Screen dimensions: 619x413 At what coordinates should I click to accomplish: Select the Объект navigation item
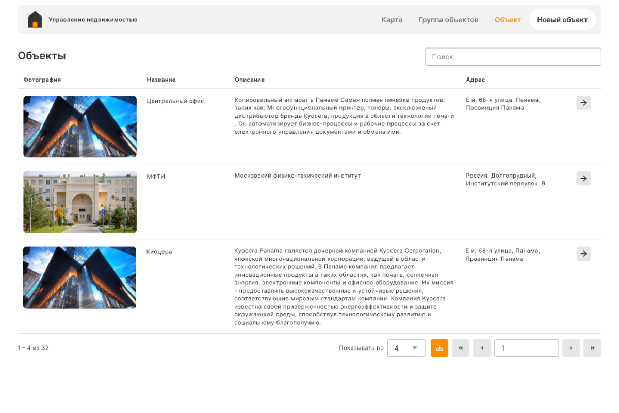pos(508,20)
